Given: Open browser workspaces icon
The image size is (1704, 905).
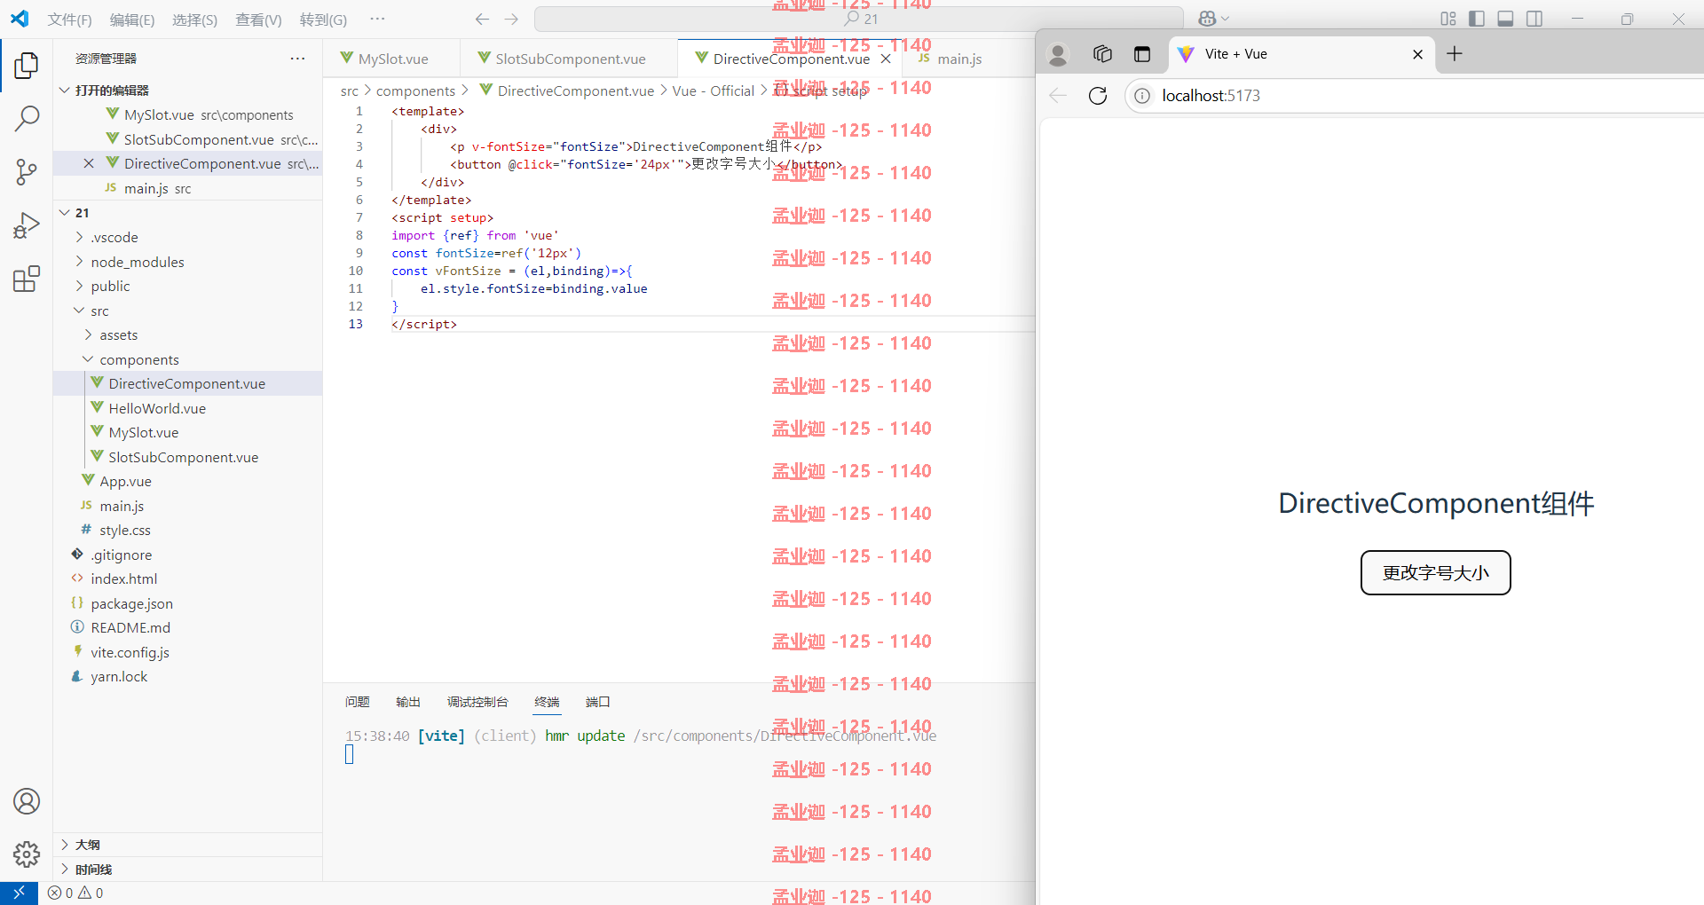Looking at the screenshot, I should pyautogui.click(x=1102, y=54).
